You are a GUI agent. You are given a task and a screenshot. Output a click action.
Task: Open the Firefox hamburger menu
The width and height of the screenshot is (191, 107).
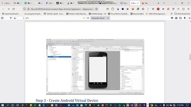188,9
